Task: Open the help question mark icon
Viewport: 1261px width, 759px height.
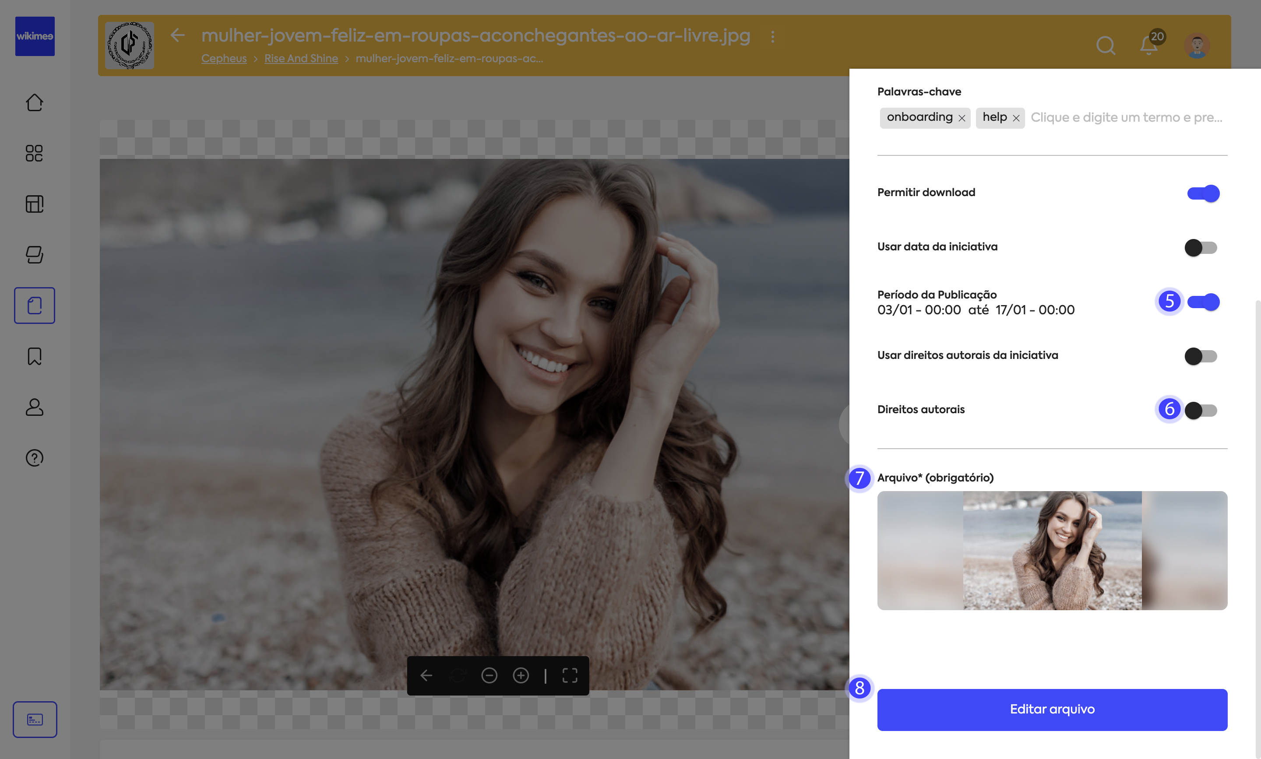Action: tap(34, 458)
